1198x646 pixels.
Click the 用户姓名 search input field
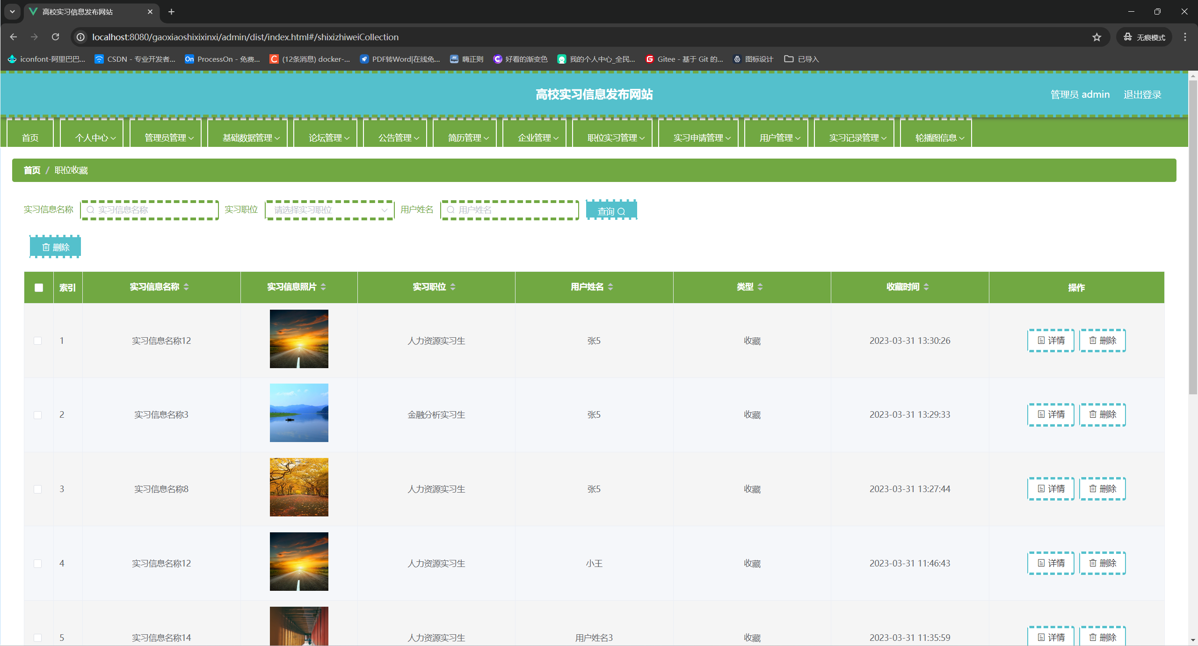coord(510,210)
